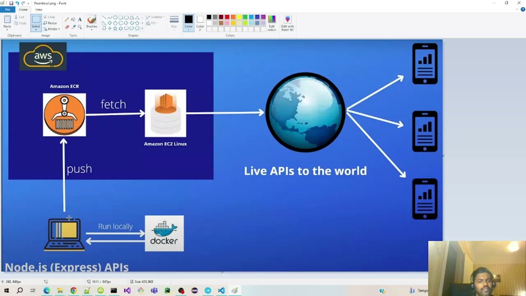The height and width of the screenshot is (296, 526).
Task: Toggle the rectangular Select tool
Action: point(36,19)
